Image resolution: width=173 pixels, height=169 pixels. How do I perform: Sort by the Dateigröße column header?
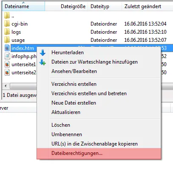(66, 6)
